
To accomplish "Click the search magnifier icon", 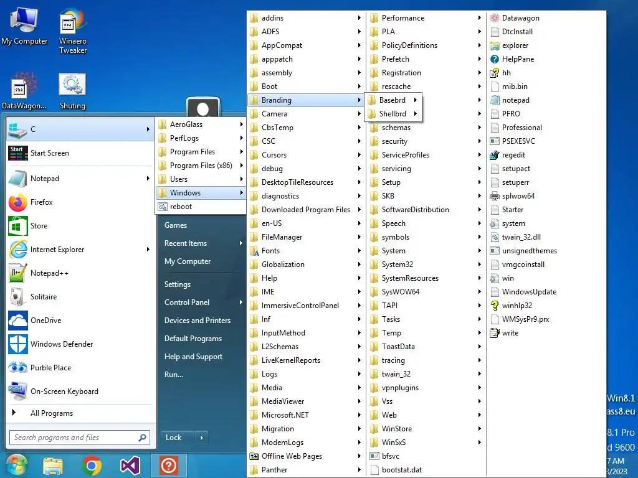I will (143, 438).
